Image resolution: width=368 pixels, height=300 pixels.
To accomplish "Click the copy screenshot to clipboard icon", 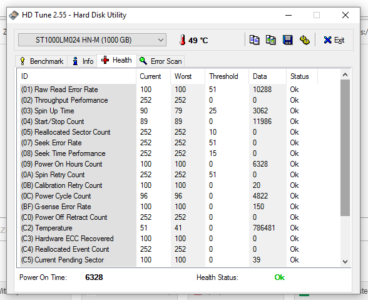I will tap(271, 40).
